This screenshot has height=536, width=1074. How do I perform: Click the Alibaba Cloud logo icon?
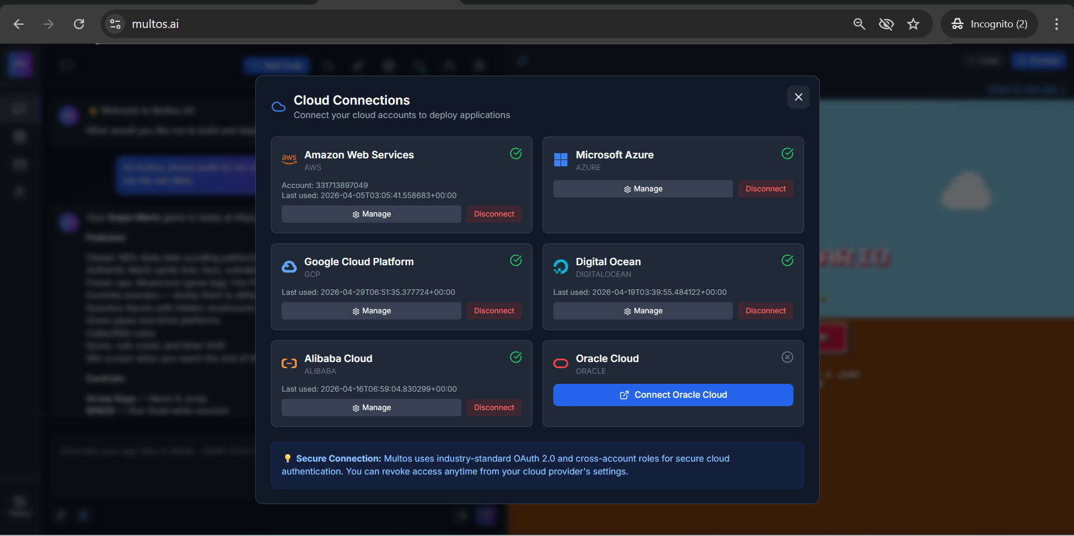[289, 364]
